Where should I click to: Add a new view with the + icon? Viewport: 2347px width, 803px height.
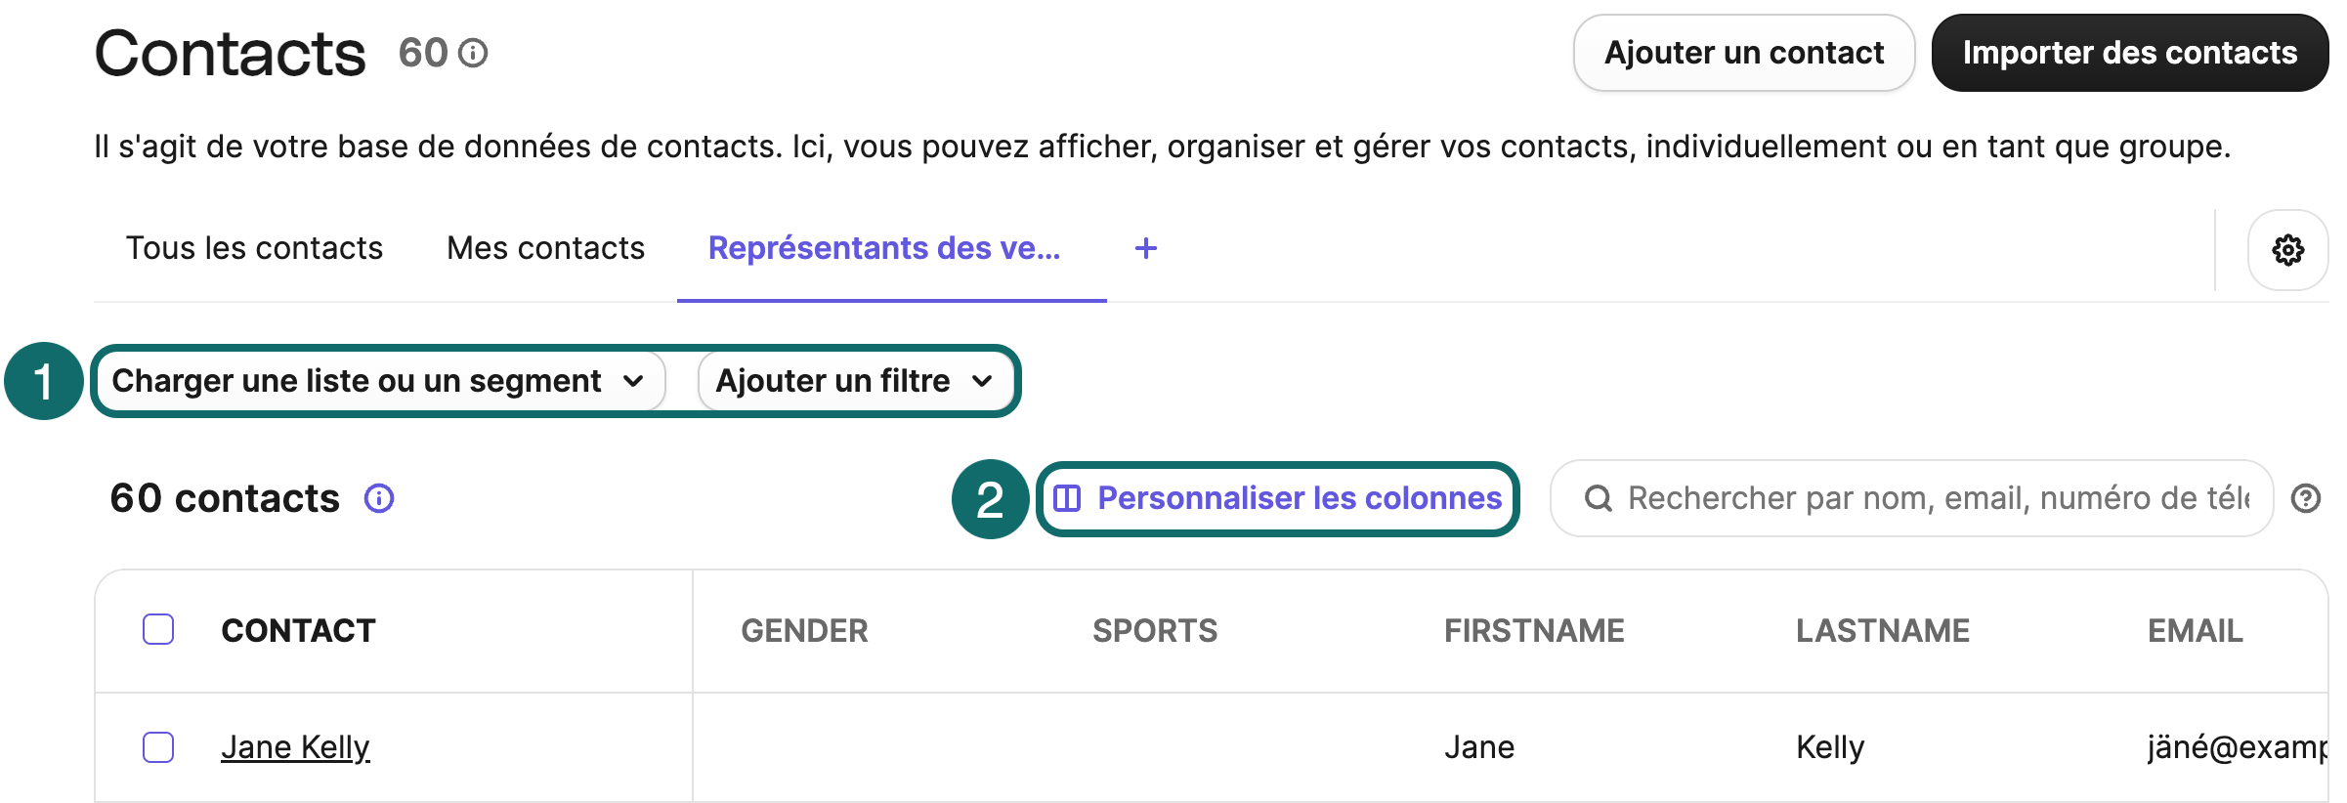point(1145,248)
